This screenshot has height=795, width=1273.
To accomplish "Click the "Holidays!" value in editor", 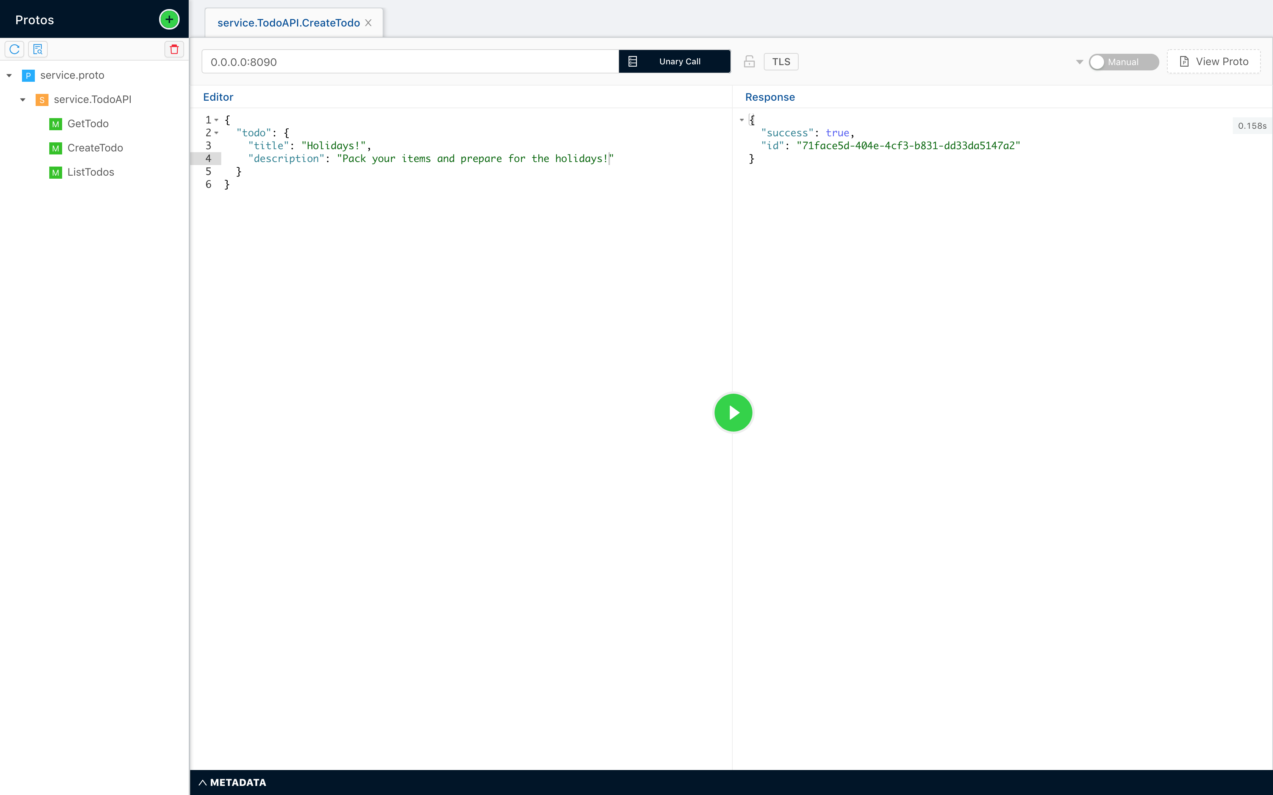I will tap(333, 146).
